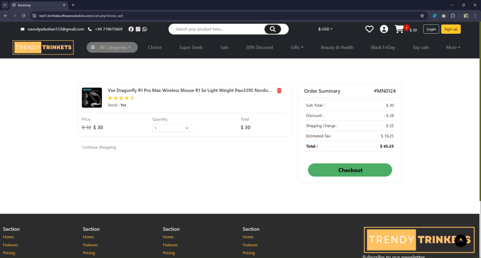Click the total amount $ 45.25
This screenshot has height=258, width=481.
pos(387,146)
